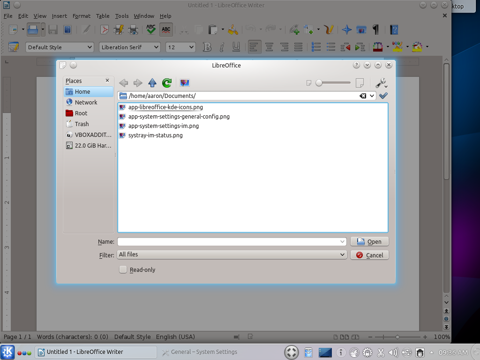Open the Table menu in Writer

103,16
